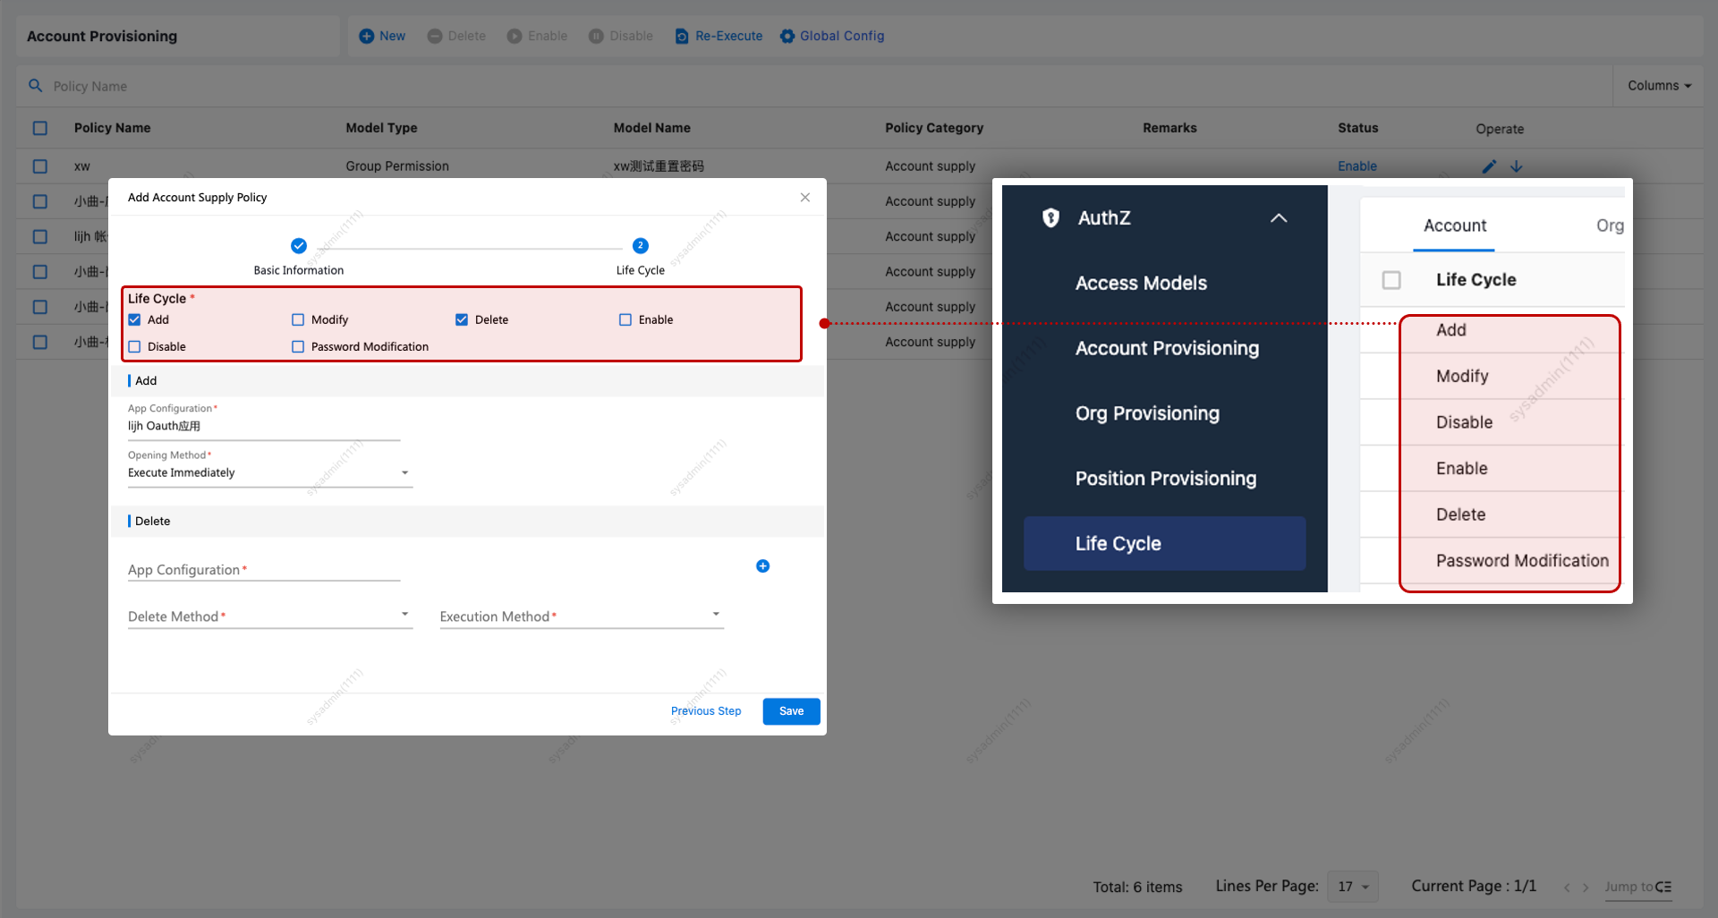Open the Columns dropdown
This screenshot has width=1718, height=918.
point(1659,86)
